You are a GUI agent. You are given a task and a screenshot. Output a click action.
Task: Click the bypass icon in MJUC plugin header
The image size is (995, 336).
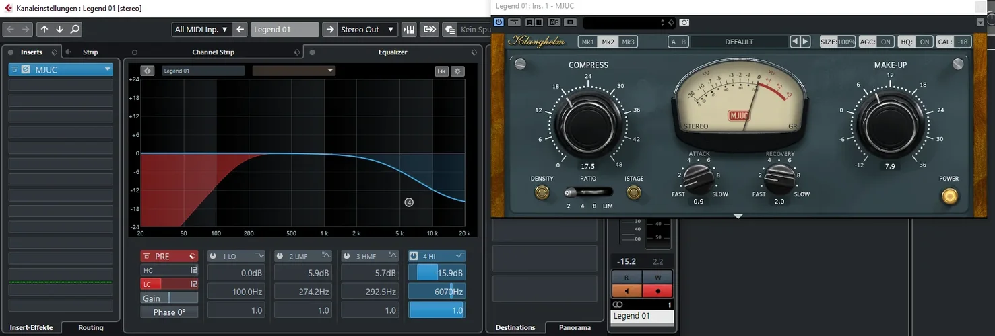[514, 22]
